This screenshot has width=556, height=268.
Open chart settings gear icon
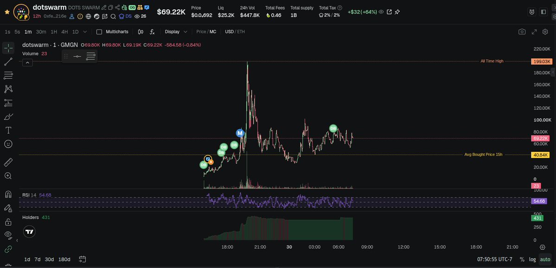(545, 32)
